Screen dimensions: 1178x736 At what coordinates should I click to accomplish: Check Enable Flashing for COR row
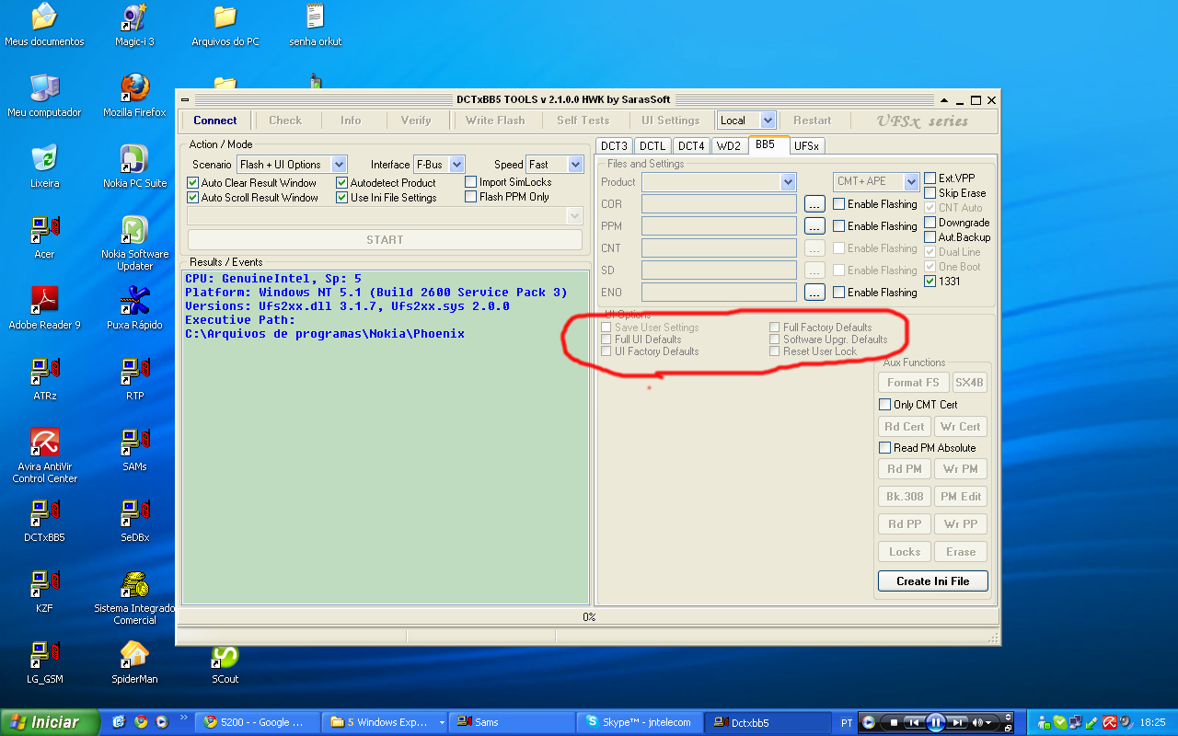pos(838,204)
